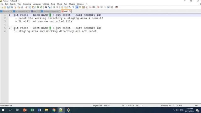
Task: Toggle the highlighted Indent Guide icon
Action: pos(77,7)
